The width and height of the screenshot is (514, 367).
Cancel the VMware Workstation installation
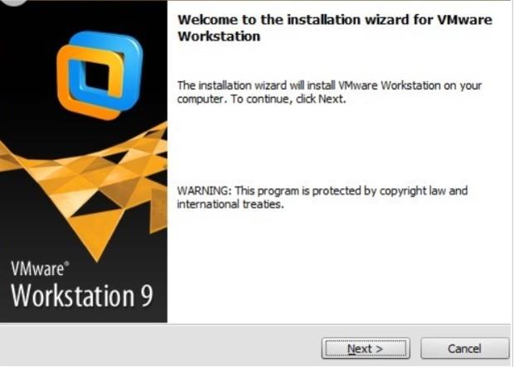464,348
